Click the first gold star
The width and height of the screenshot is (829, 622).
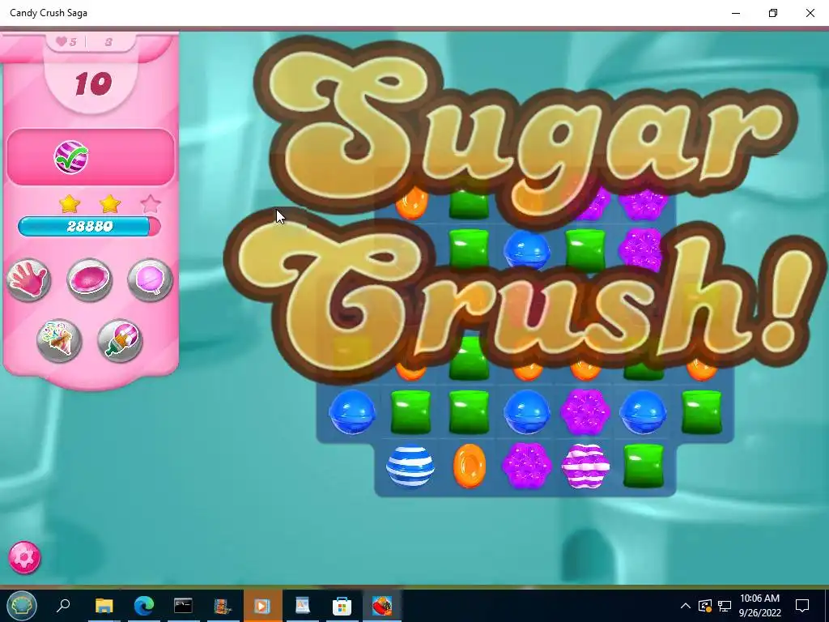(70, 203)
